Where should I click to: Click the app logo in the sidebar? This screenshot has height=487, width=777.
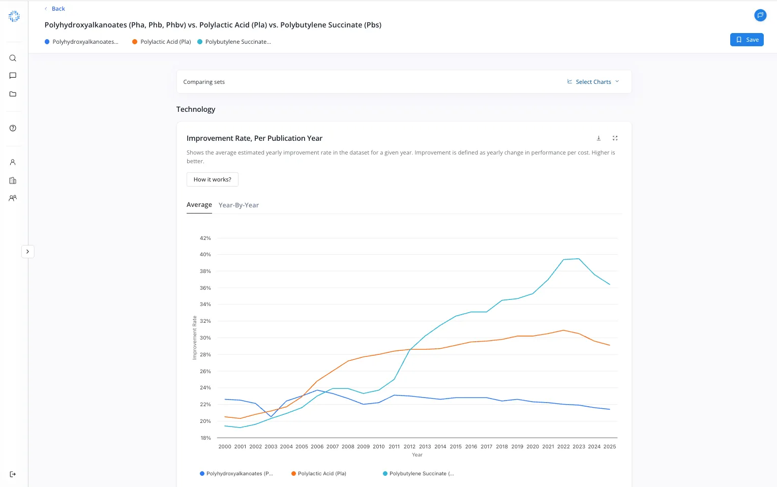click(14, 16)
